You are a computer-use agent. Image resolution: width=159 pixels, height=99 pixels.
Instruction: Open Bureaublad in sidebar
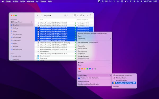tap(17, 37)
